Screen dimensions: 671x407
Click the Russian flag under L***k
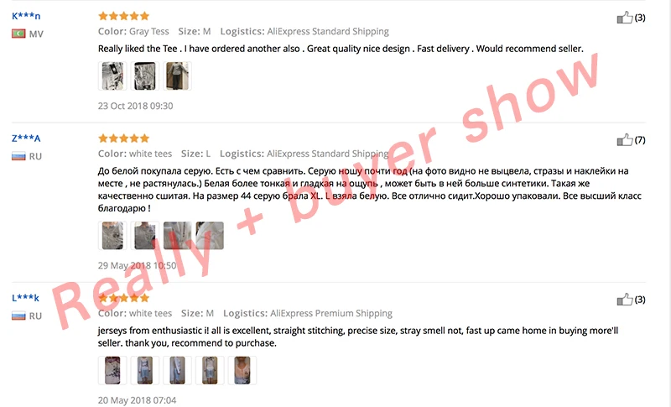[x=18, y=316]
